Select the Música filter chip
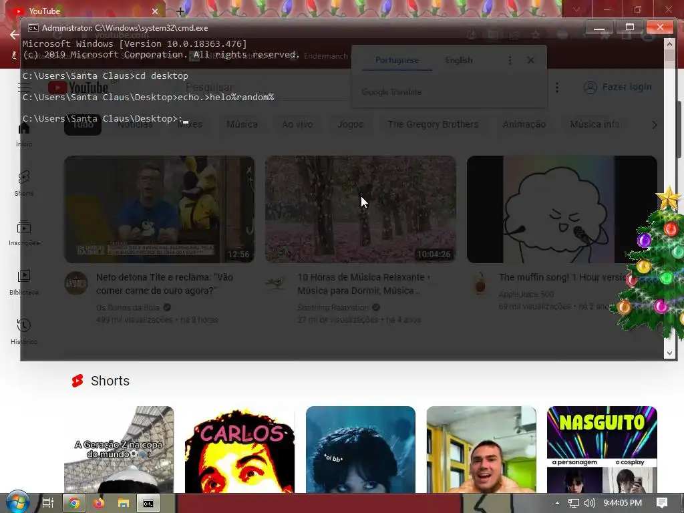684x513 pixels. click(242, 125)
